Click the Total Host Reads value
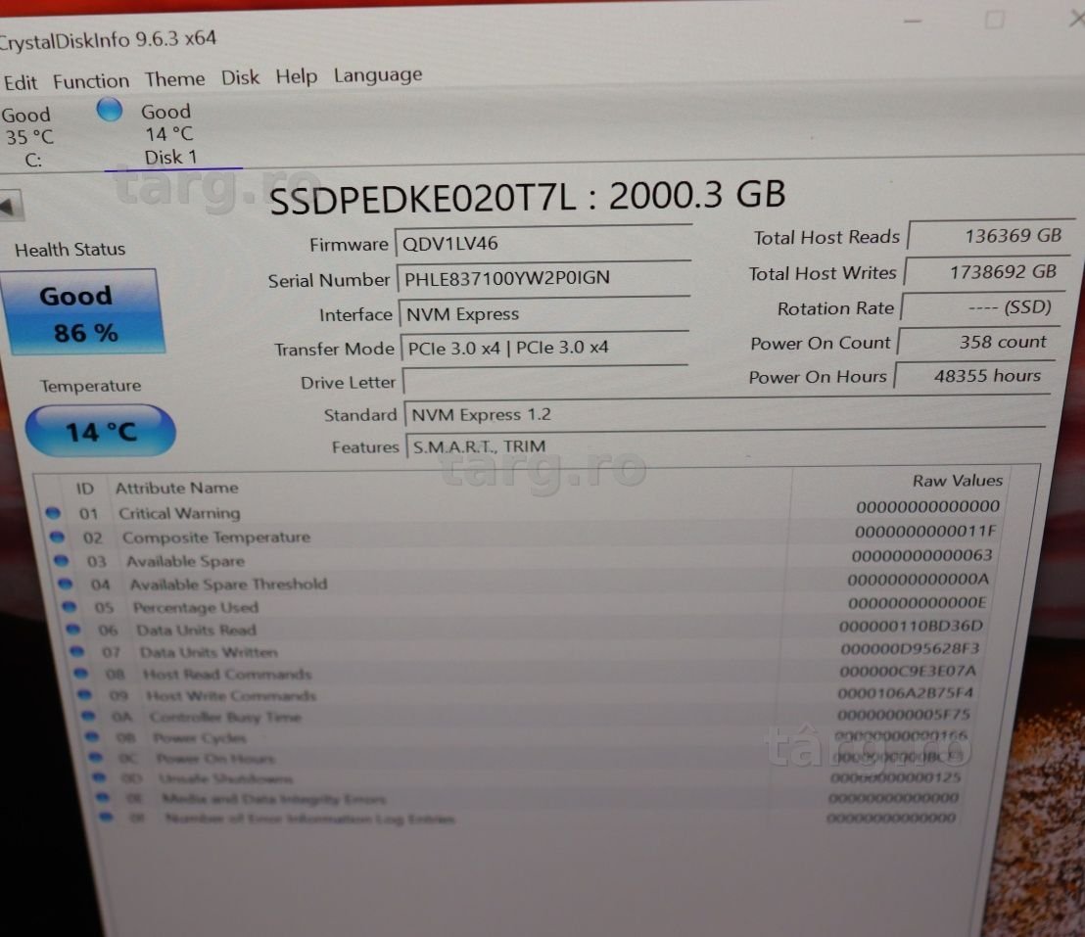The width and height of the screenshot is (1085, 937). tap(991, 236)
